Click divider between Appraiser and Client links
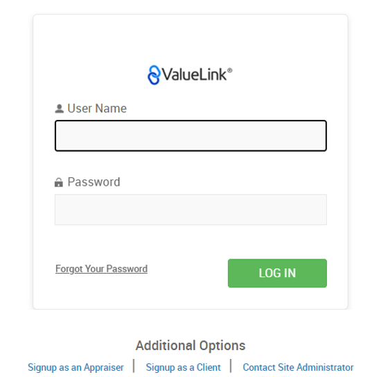The height and width of the screenshot is (377, 372). click(134, 366)
